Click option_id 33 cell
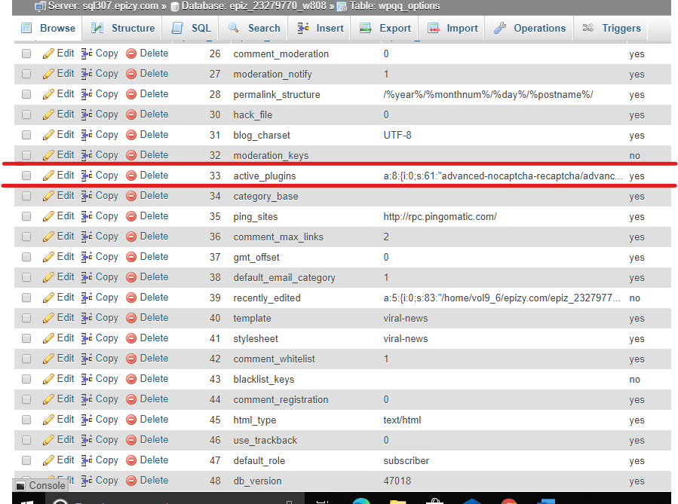The width and height of the screenshot is (678, 504). 215,176
